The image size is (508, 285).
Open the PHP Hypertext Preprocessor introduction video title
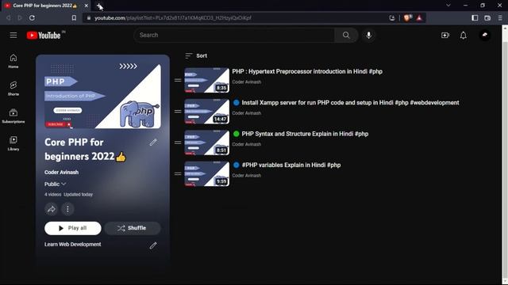pos(307,71)
